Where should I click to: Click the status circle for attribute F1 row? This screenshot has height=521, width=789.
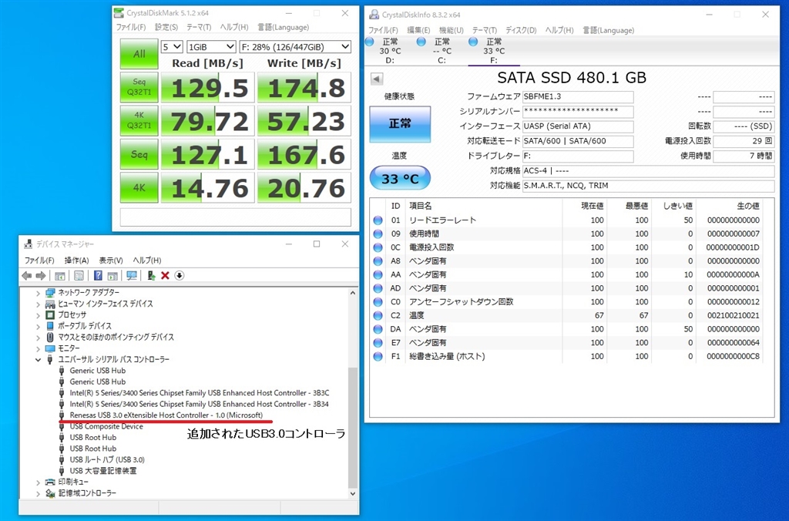click(378, 356)
